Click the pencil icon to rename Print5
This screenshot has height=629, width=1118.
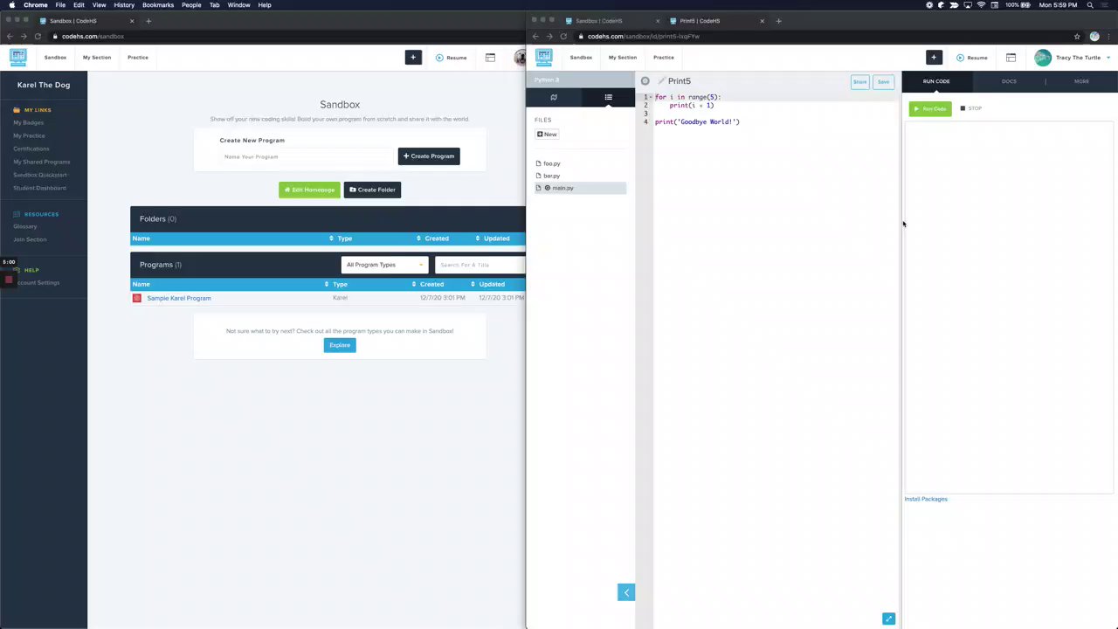(661, 81)
